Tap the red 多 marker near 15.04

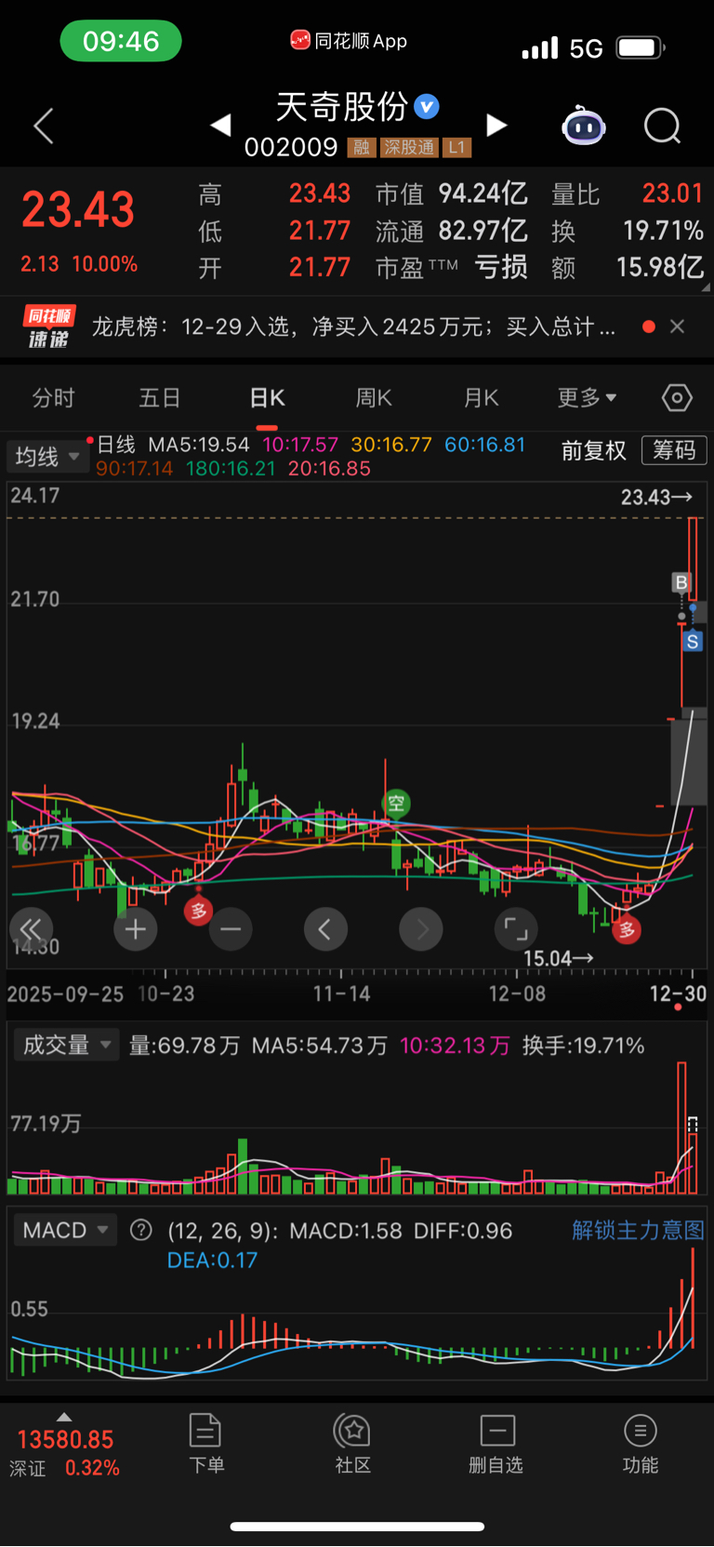627,929
